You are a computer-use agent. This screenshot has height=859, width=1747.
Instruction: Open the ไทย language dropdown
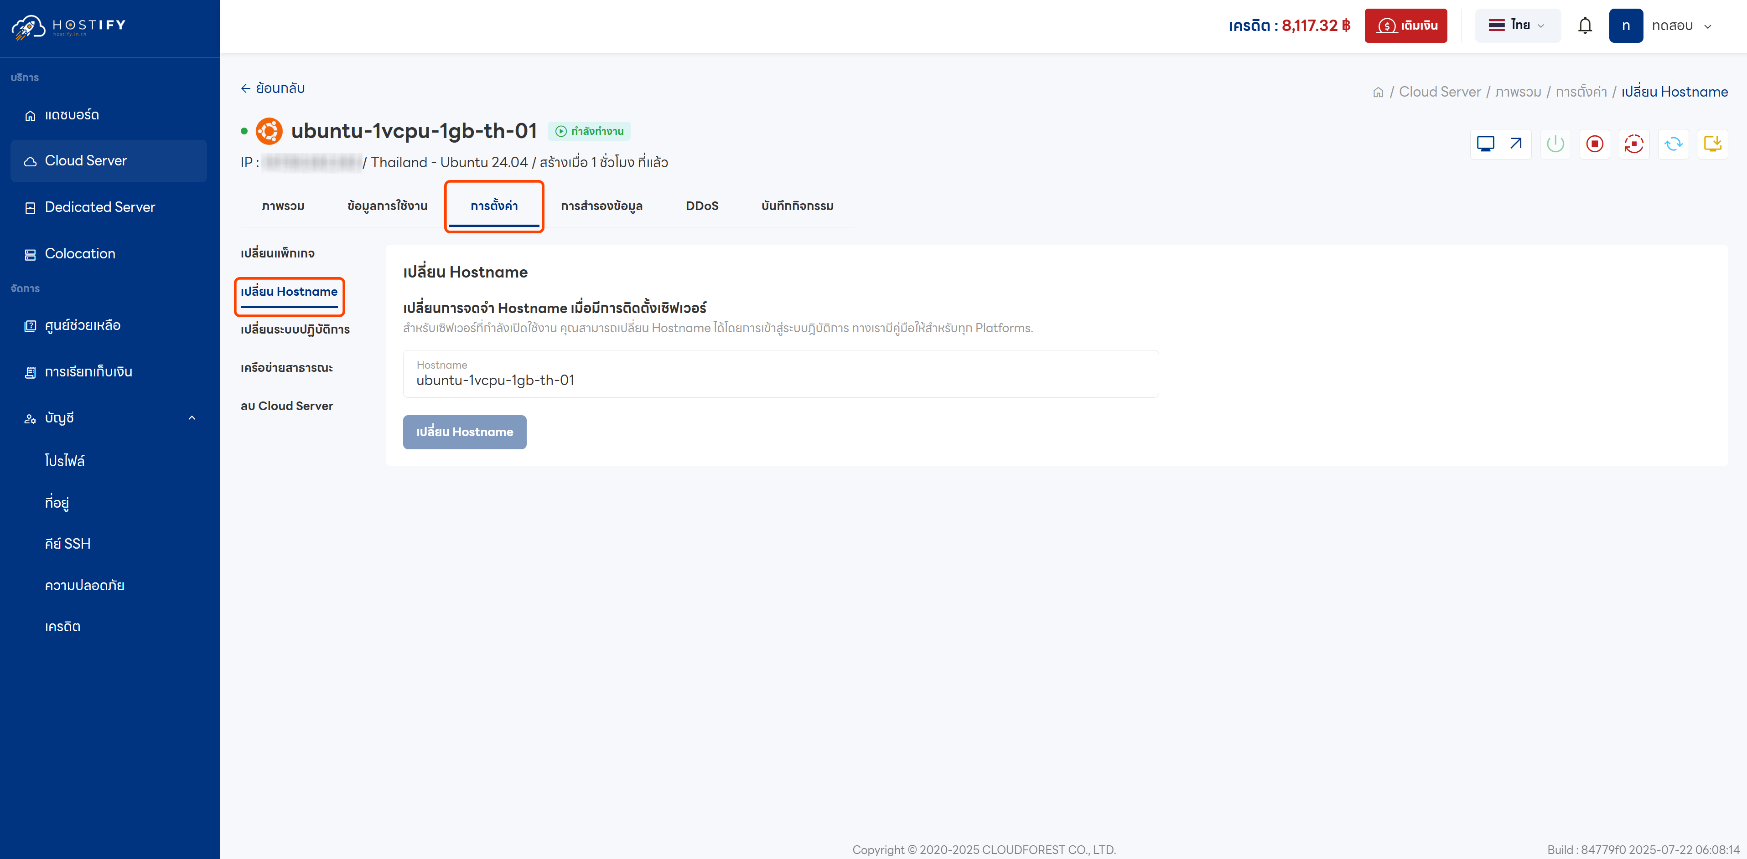coord(1517,26)
